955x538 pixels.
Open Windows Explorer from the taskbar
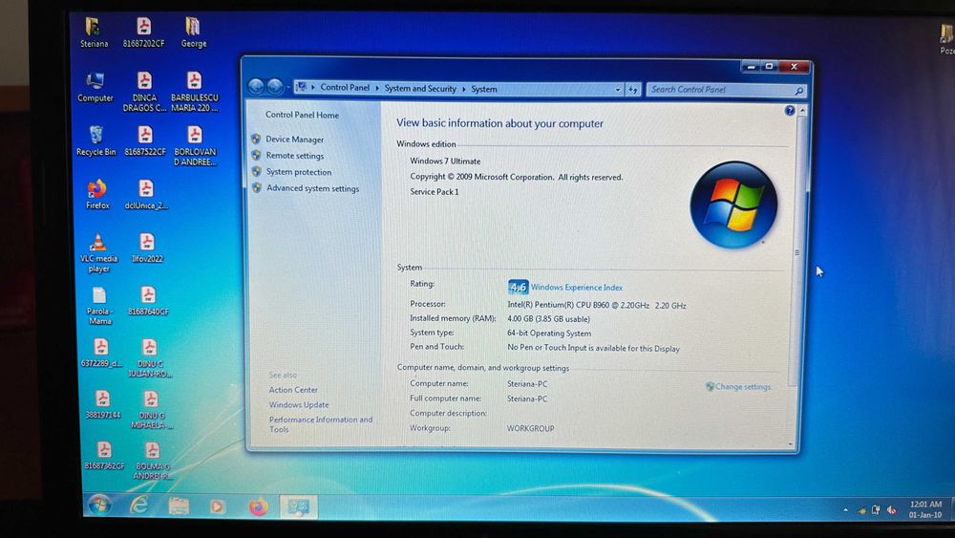pyautogui.click(x=179, y=506)
